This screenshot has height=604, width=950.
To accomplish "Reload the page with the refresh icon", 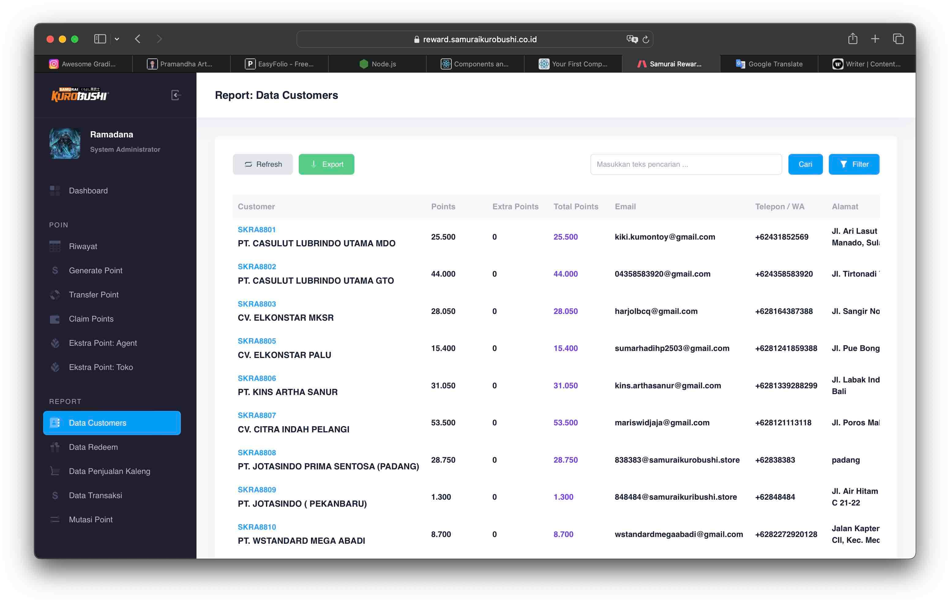I will click(x=646, y=39).
